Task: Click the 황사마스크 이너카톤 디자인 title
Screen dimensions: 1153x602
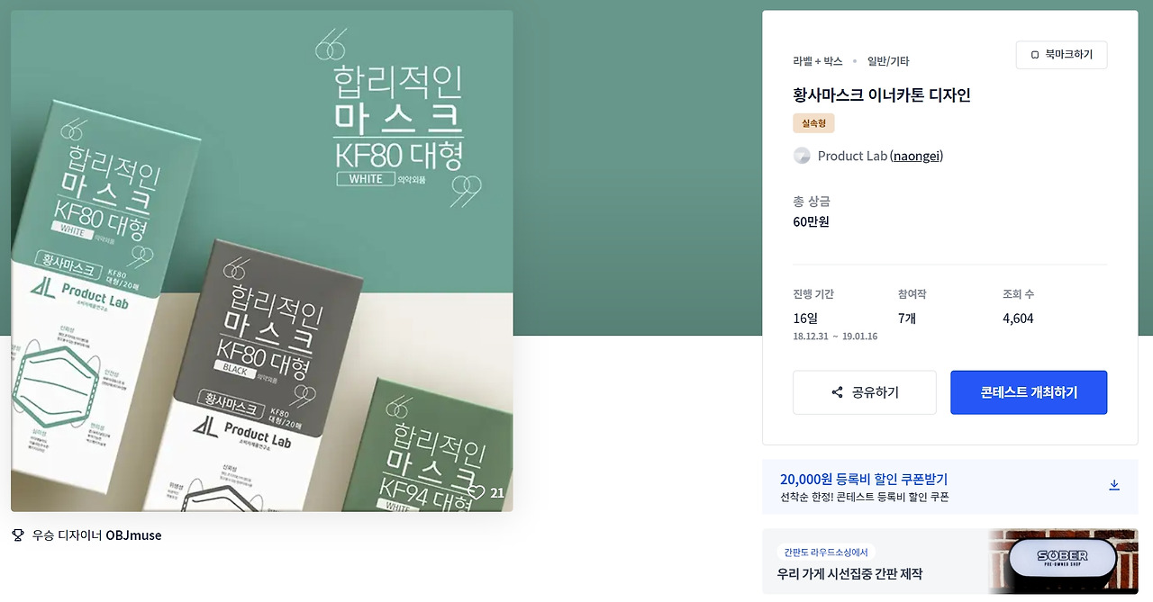Action: click(x=882, y=94)
